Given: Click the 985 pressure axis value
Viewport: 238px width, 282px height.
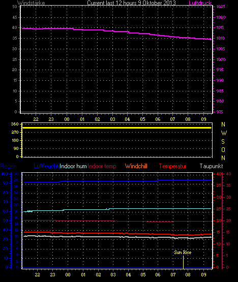Looking at the screenshot, I should pos(220,91).
